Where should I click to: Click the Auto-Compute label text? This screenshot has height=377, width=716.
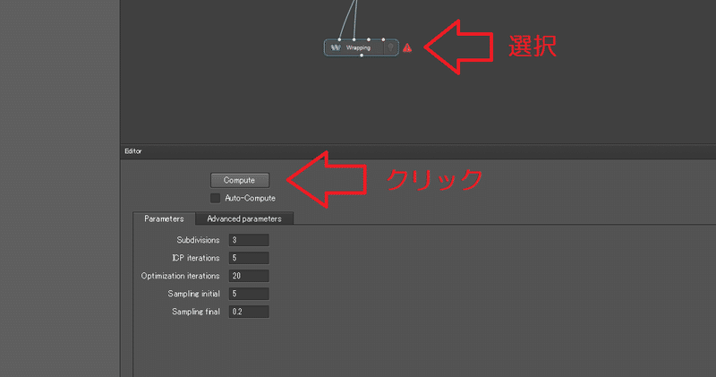pyautogui.click(x=251, y=198)
